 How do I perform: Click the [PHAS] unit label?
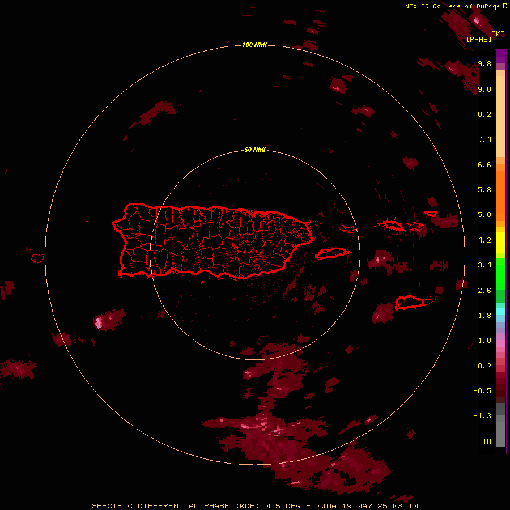click(479, 39)
